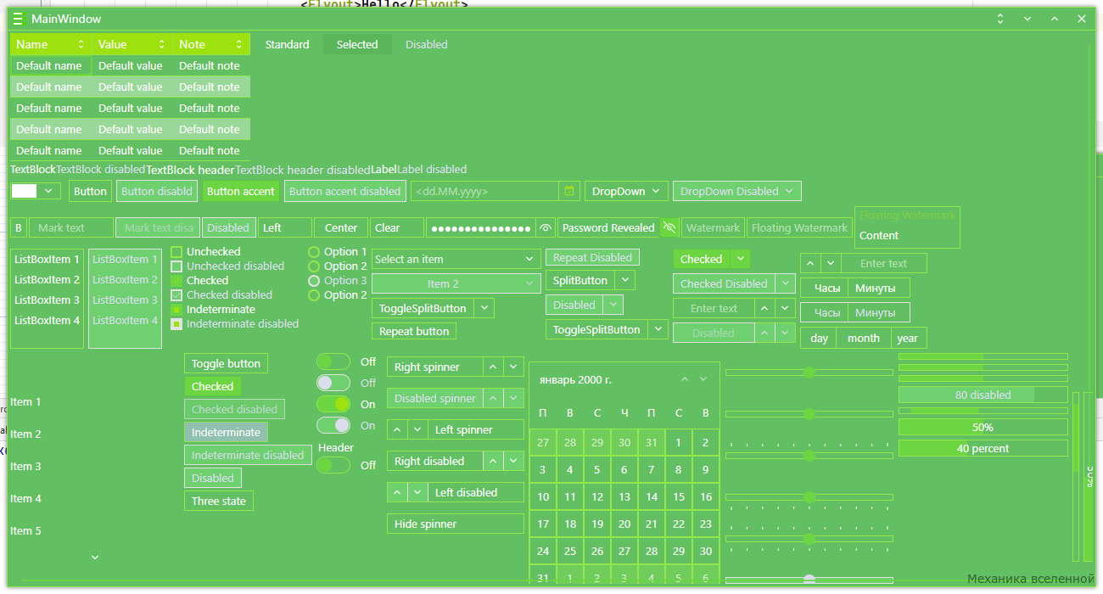Click the Watermark text box
This screenshot has height=594, width=1103.
[x=713, y=227]
